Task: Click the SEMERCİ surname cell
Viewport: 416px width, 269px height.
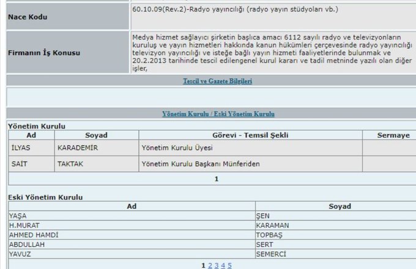Action: [272, 253]
